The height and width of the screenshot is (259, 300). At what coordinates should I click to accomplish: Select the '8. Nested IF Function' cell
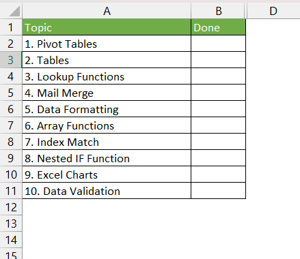coord(107,158)
